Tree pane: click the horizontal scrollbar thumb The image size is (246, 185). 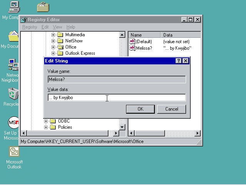[x=68, y=133]
